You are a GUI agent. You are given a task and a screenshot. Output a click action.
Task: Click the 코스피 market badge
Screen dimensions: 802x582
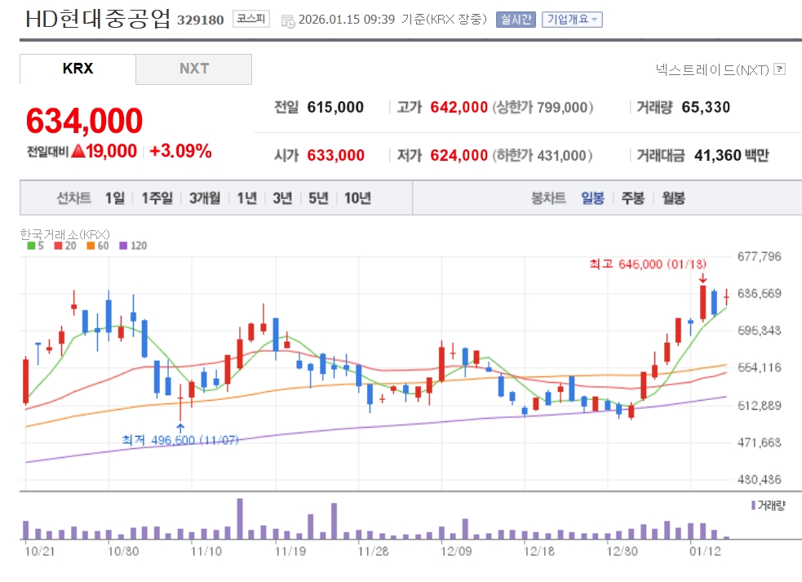(x=251, y=19)
